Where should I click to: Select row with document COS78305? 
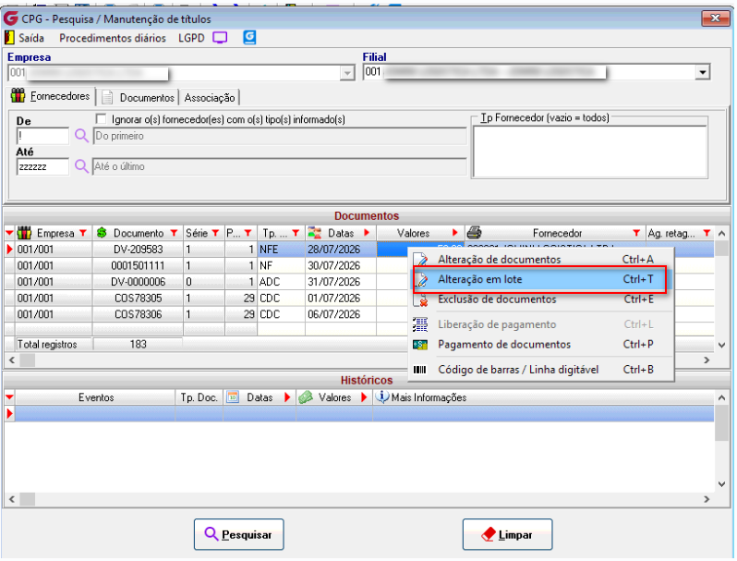139,299
